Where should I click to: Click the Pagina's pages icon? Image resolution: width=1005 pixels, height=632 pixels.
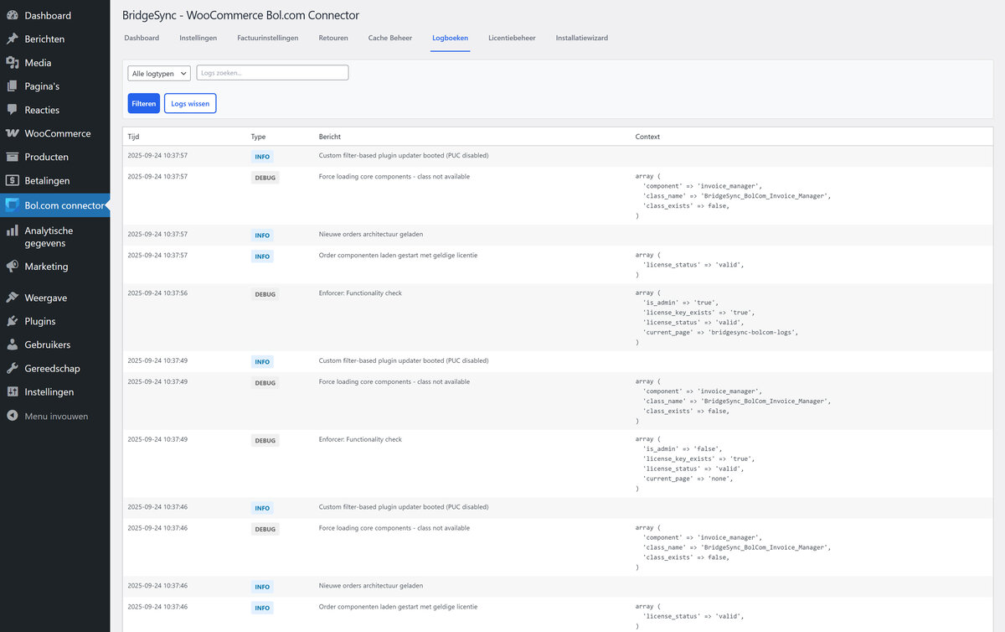click(12, 86)
